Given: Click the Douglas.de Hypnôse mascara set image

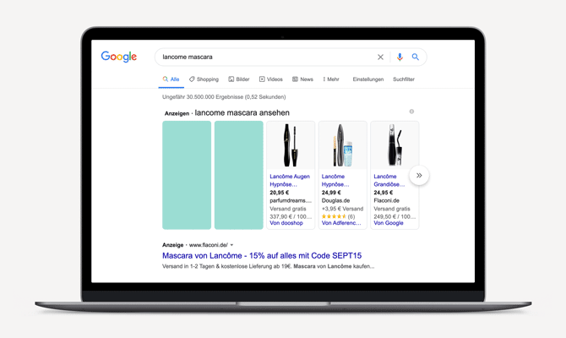Looking at the screenshot, I should pos(343,145).
